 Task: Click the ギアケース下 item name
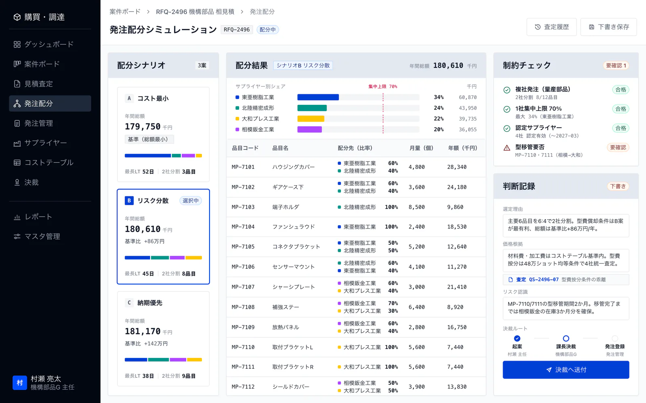click(288, 187)
